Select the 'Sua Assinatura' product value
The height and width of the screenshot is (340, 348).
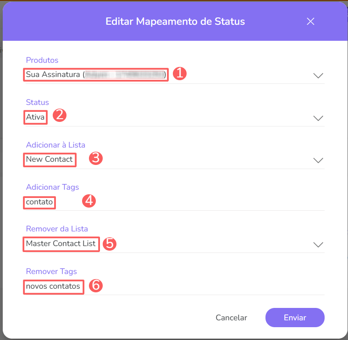point(96,74)
